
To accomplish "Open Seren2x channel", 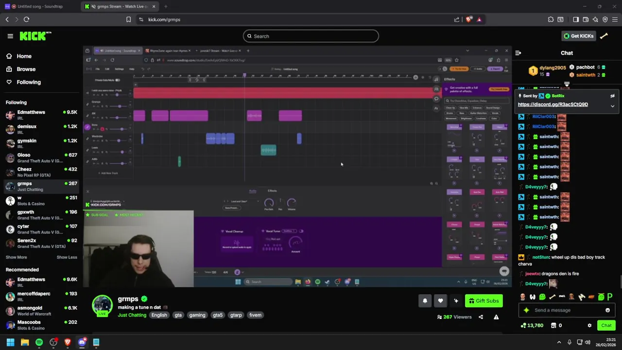I will (41, 243).
